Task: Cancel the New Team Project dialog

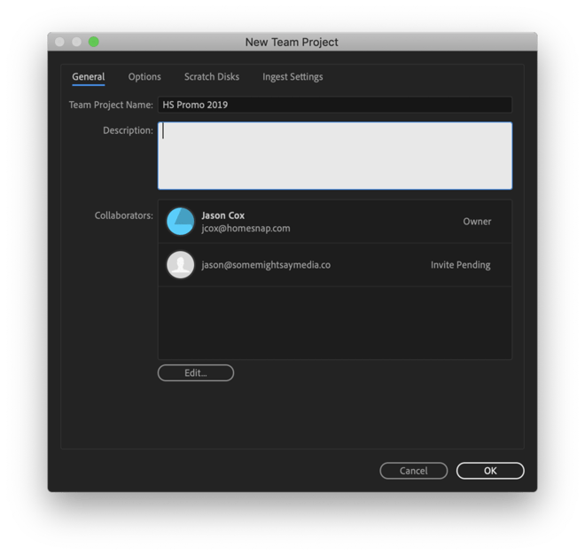Action: (x=413, y=471)
